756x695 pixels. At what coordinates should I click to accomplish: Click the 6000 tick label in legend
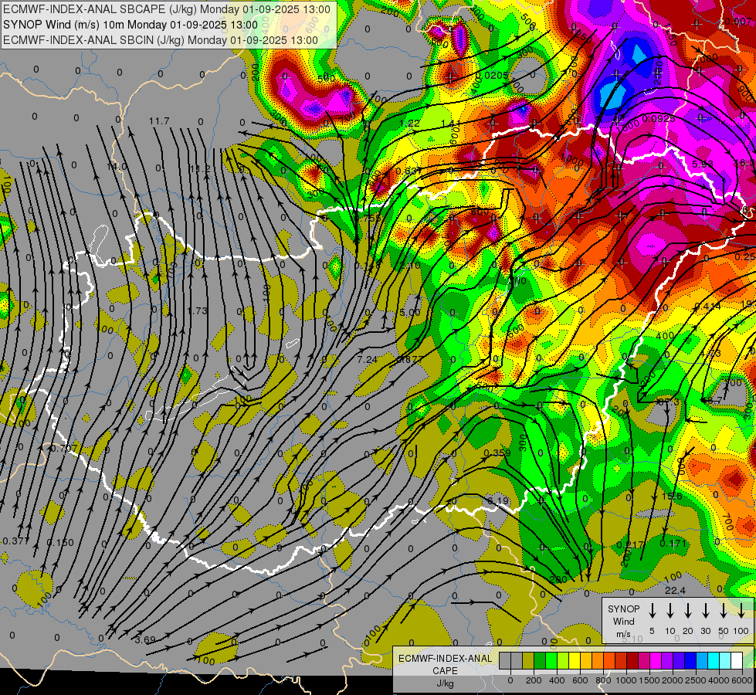pyautogui.click(x=742, y=680)
